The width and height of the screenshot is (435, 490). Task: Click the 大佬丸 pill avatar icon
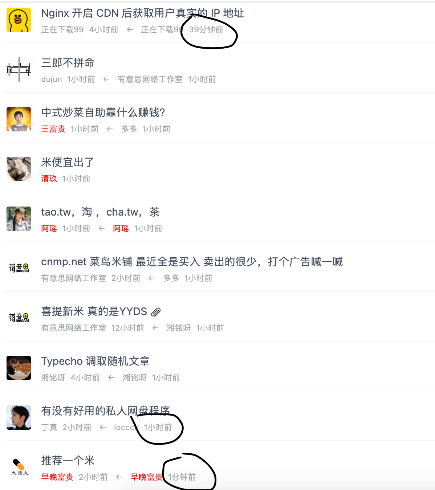pyautogui.click(x=19, y=467)
